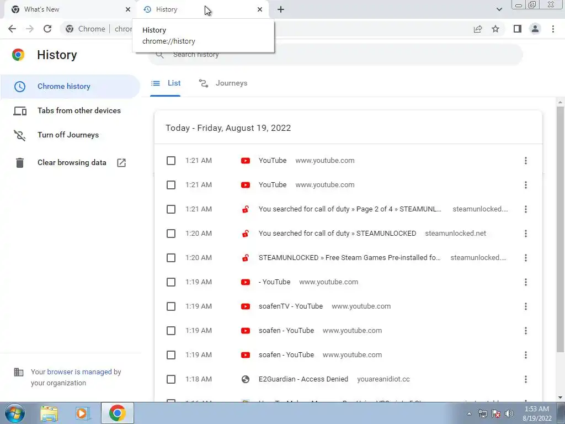Open the tab search chevron
Image resolution: width=565 pixels, height=424 pixels.
[499, 9]
